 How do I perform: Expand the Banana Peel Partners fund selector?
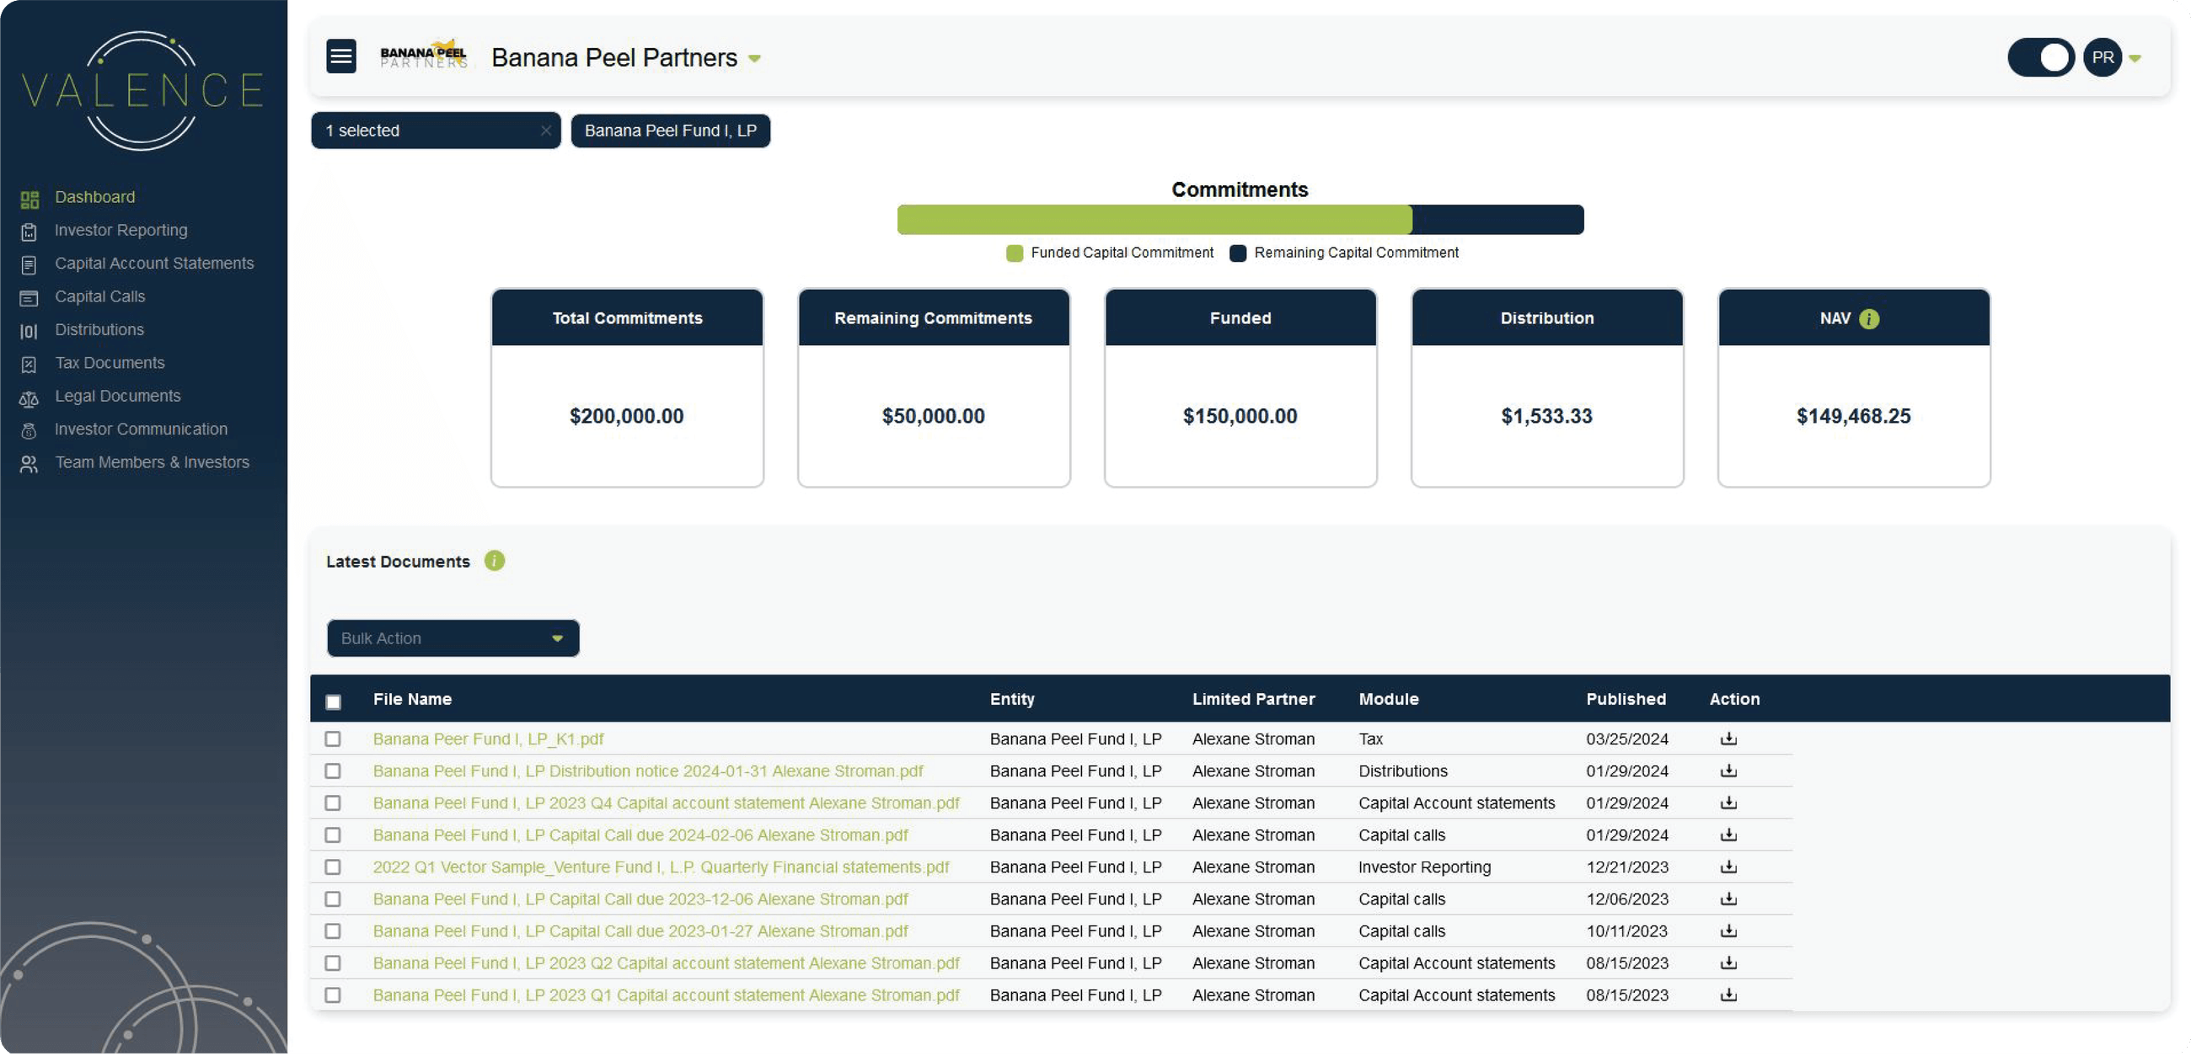(x=755, y=59)
